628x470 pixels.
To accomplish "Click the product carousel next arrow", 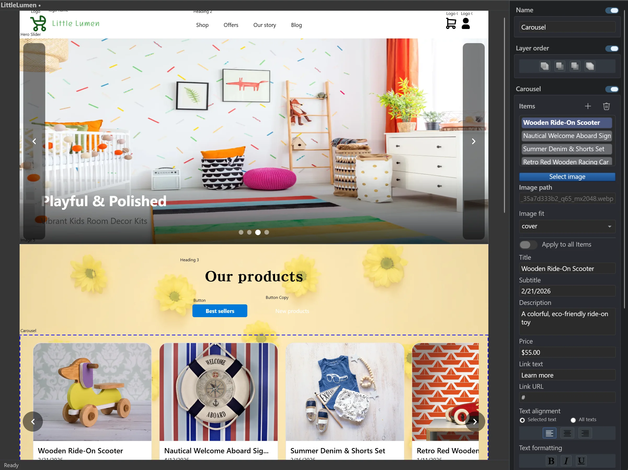I will coord(475,421).
